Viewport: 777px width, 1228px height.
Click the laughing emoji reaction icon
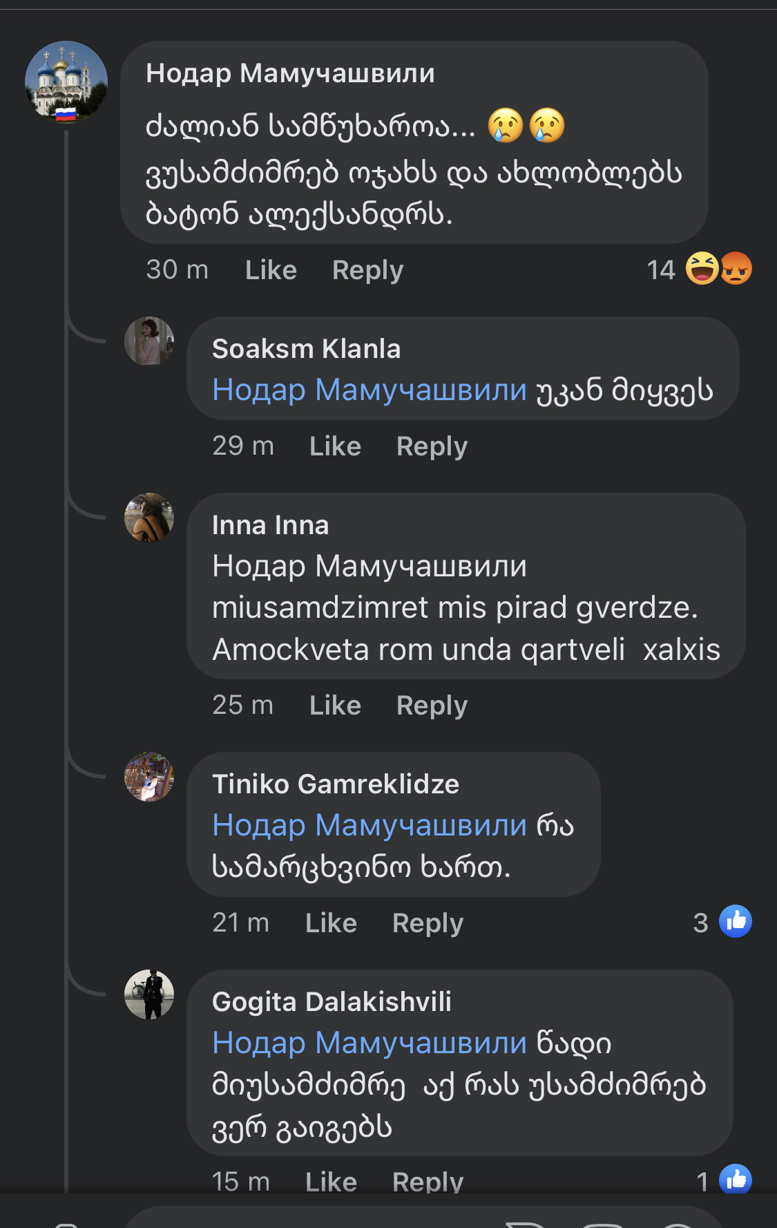pyautogui.click(x=702, y=270)
